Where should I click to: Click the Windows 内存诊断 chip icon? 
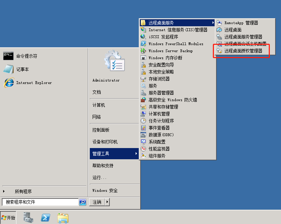[x=143, y=58]
